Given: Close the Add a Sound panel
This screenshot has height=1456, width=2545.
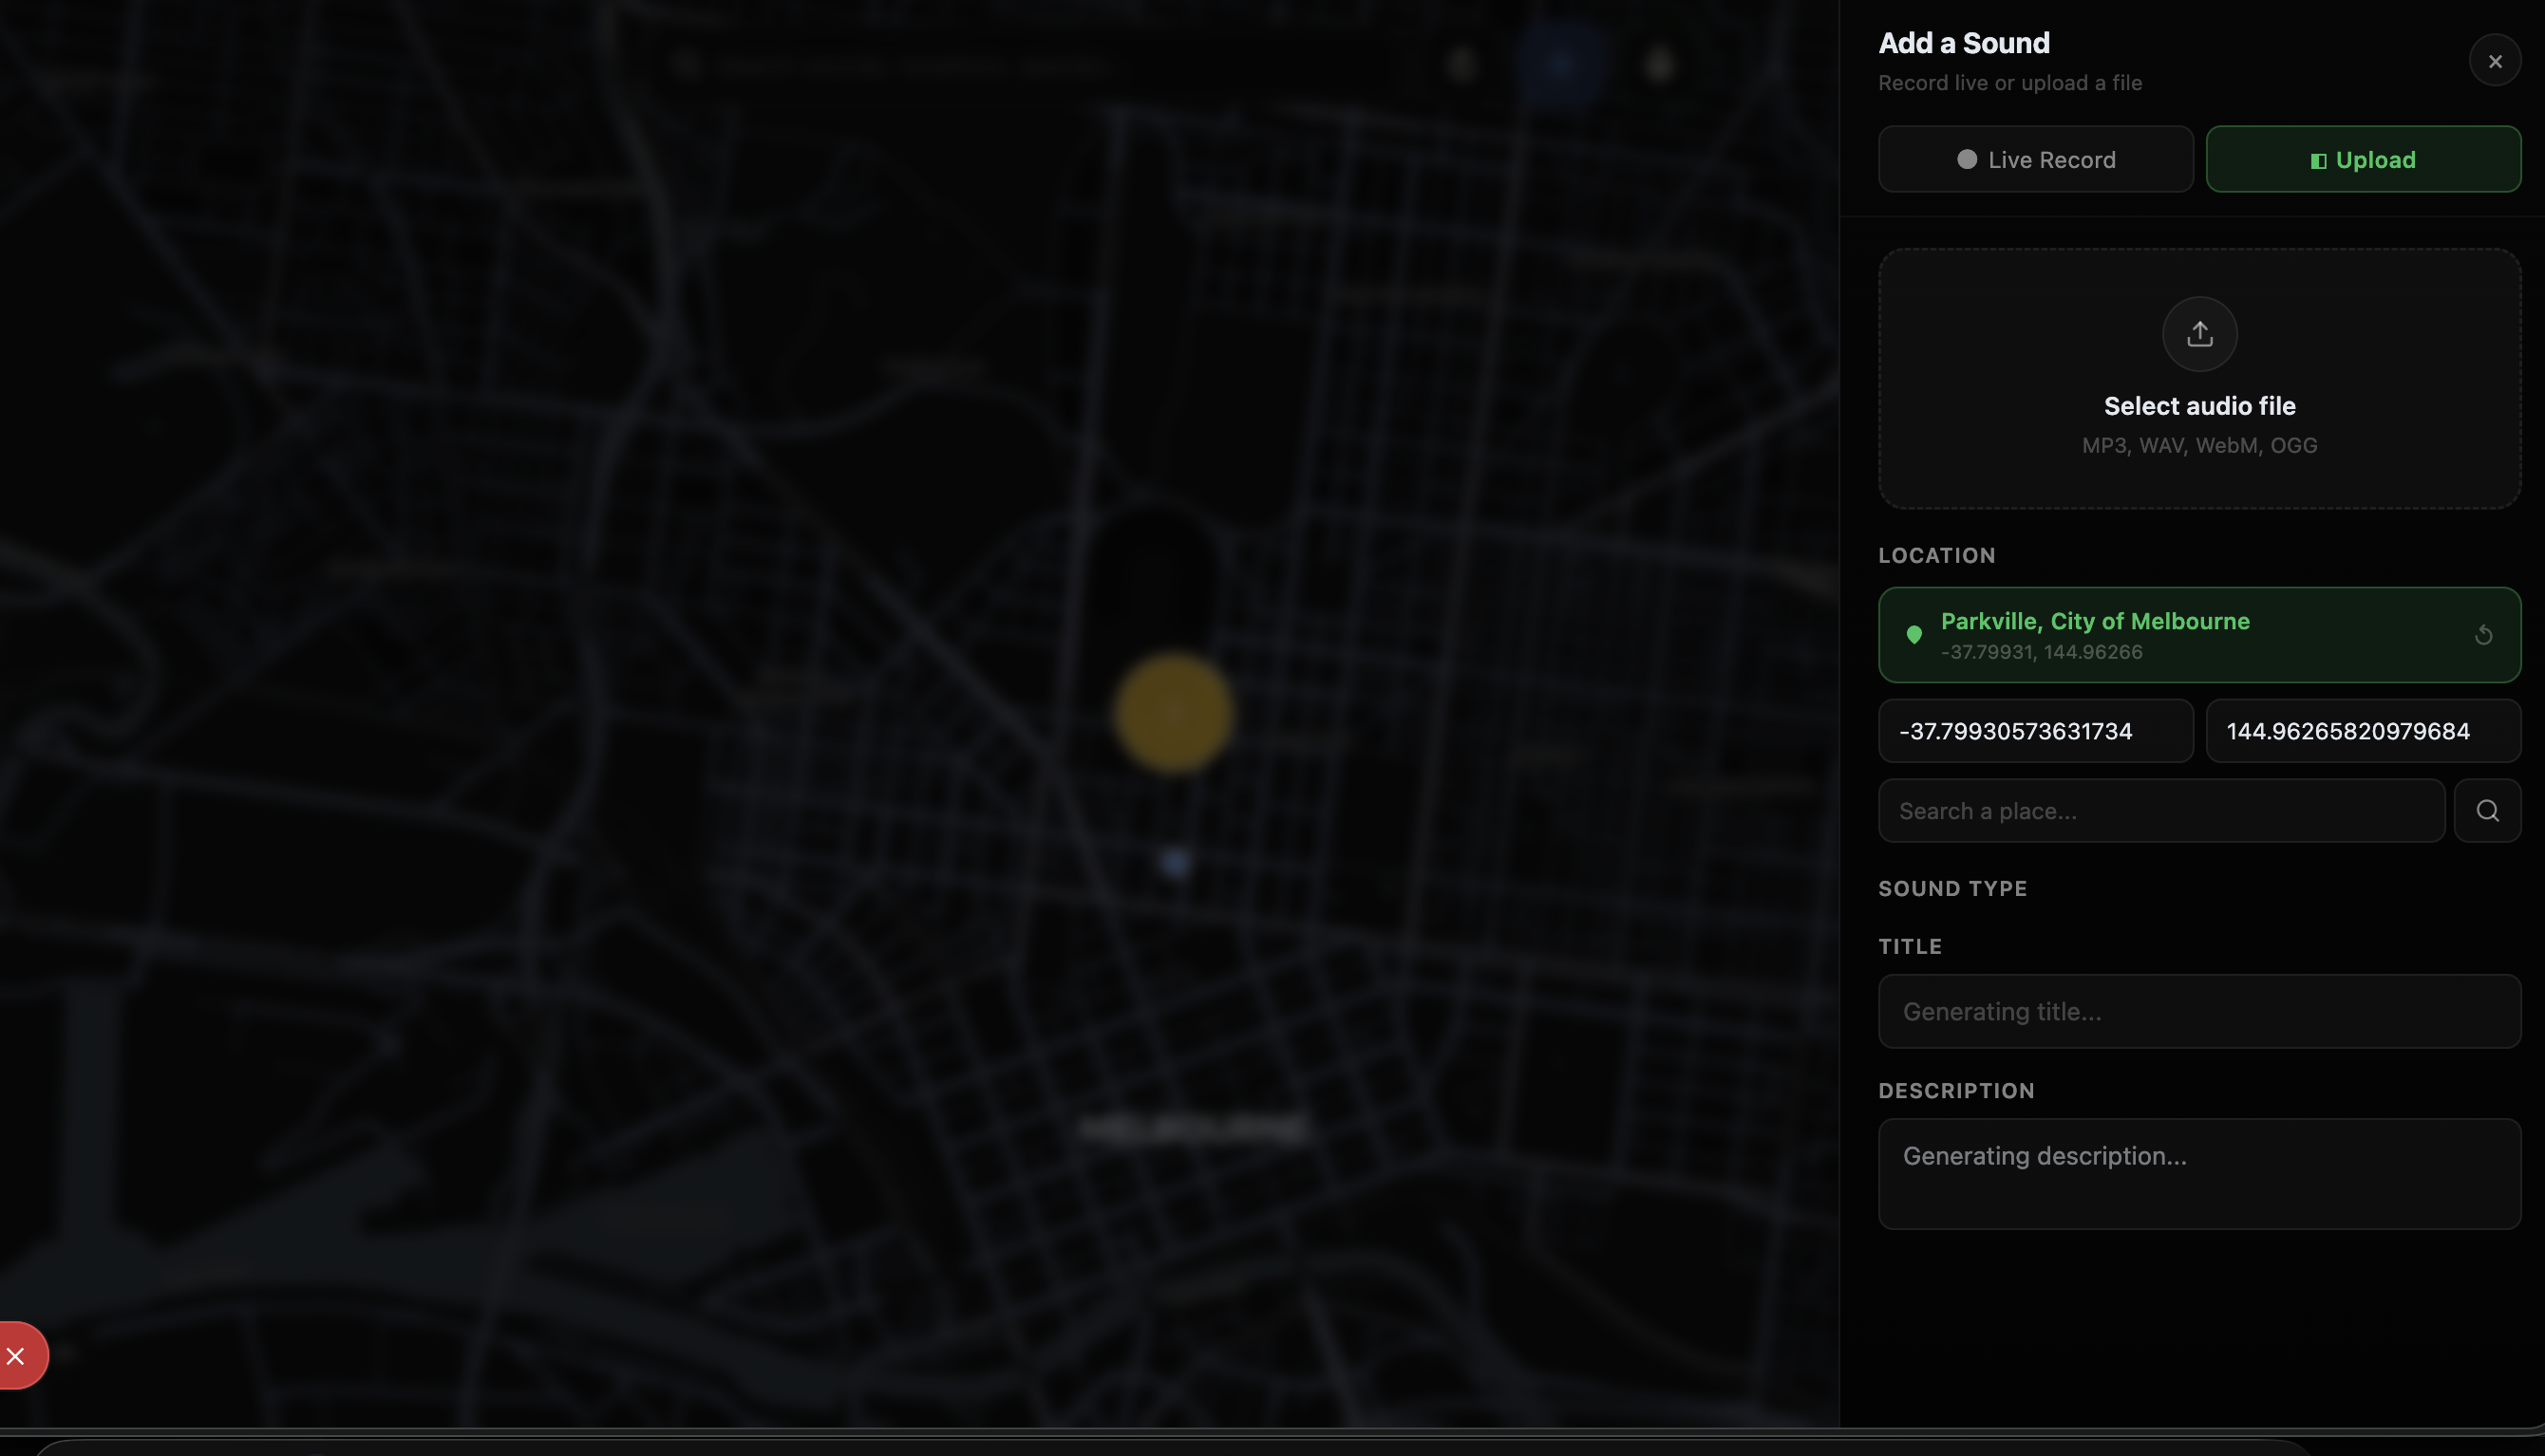Looking at the screenshot, I should click(x=2494, y=61).
